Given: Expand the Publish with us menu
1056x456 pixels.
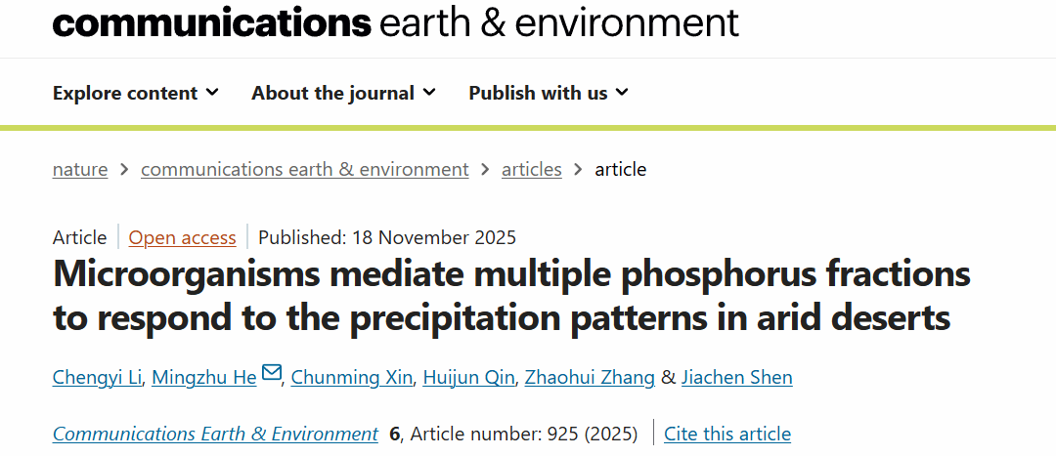Looking at the screenshot, I should pyautogui.click(x=548, y=93).
